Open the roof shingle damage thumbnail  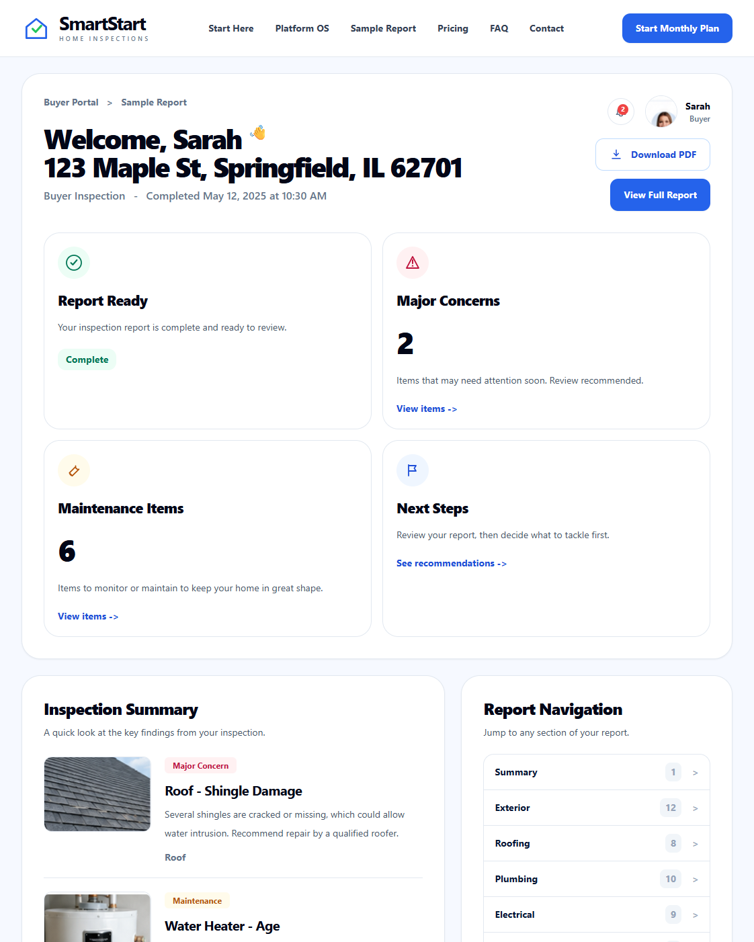click(x=97, y=794)
